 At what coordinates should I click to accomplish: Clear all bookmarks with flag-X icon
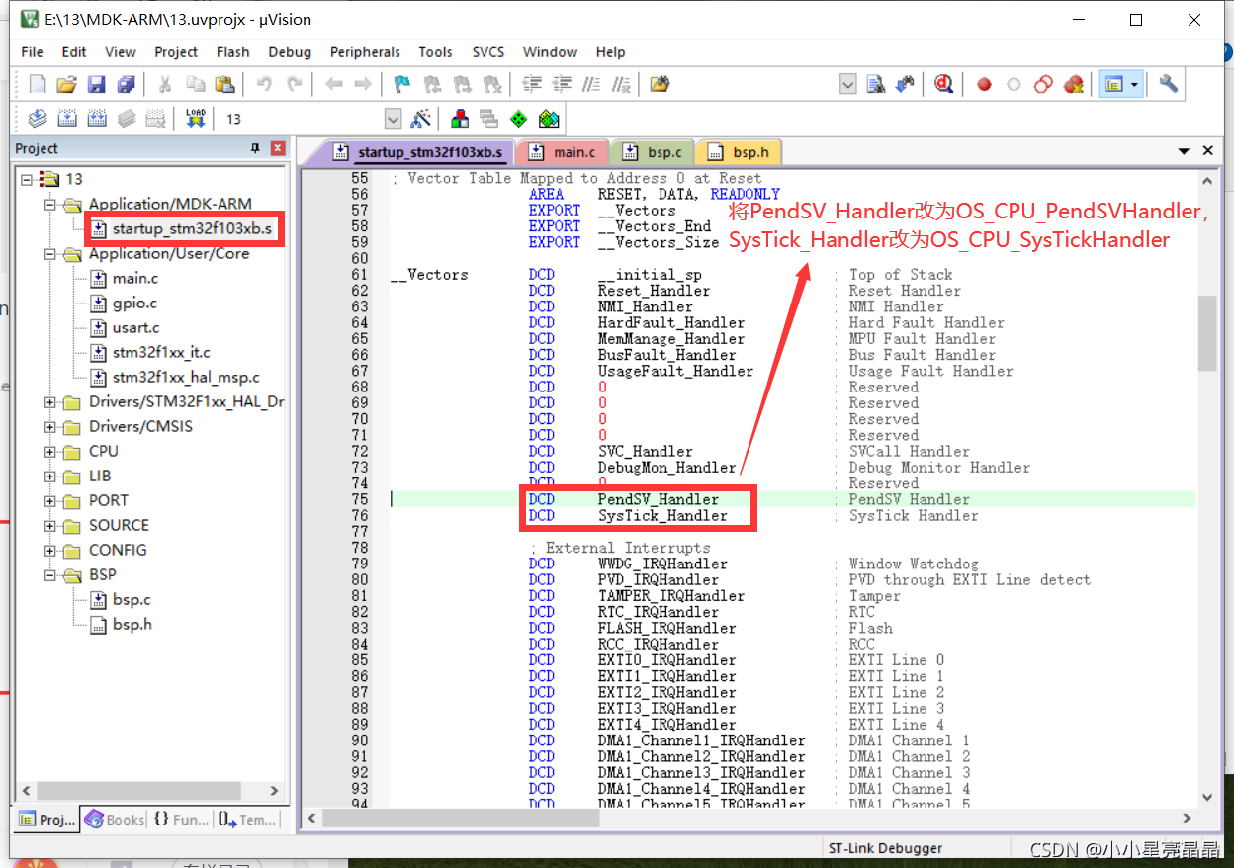[x=491, y=84]
